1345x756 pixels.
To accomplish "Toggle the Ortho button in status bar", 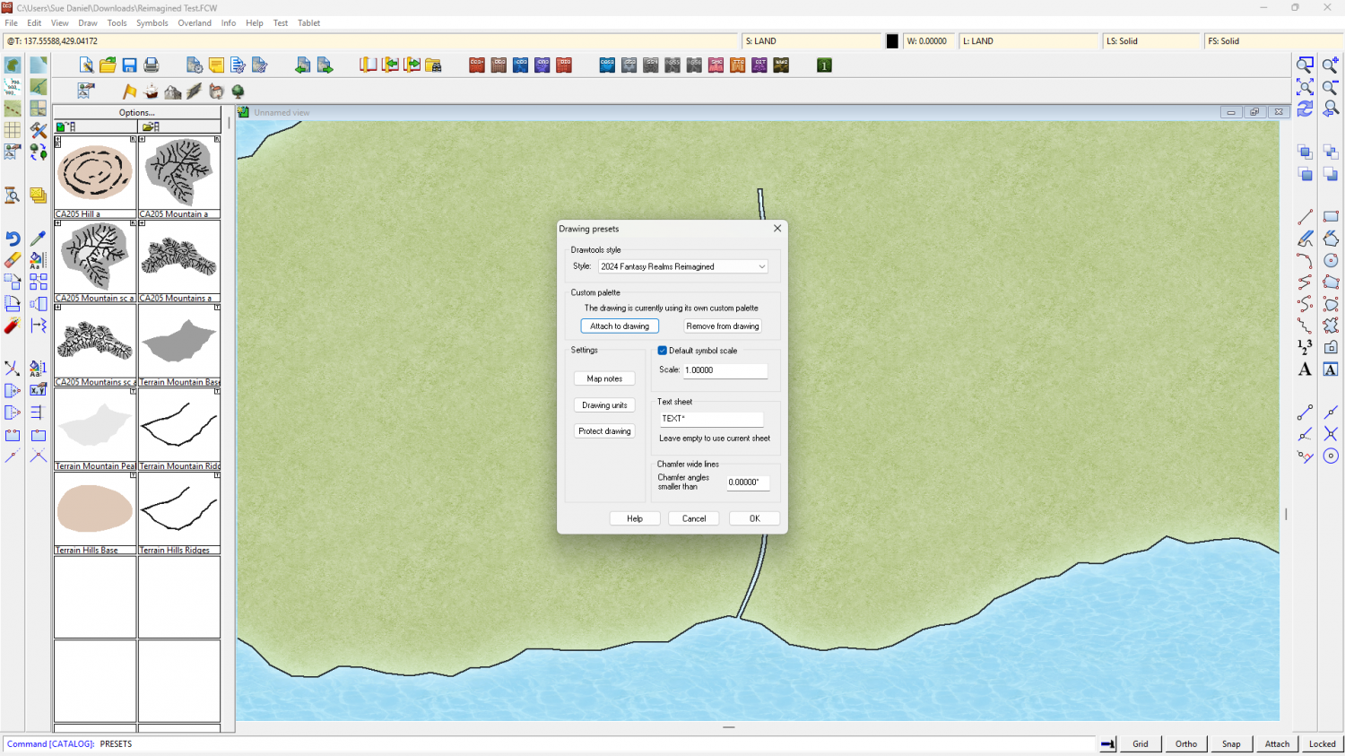I will (x=1185, y=743).
